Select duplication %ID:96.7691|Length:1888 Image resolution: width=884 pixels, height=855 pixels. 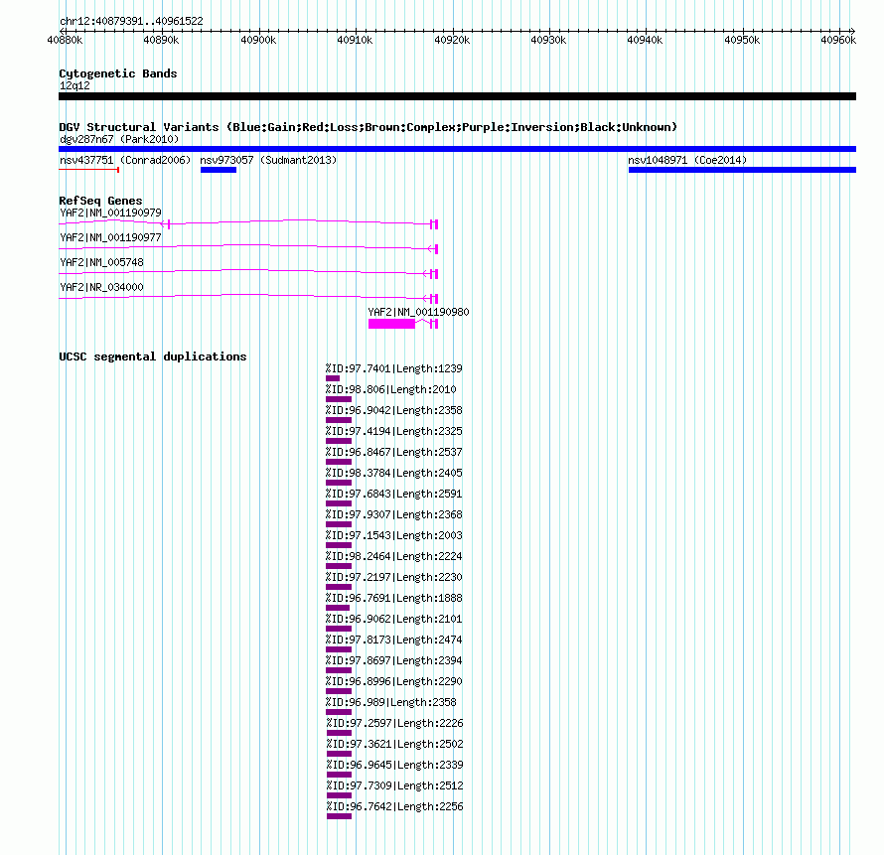point(338,608)
